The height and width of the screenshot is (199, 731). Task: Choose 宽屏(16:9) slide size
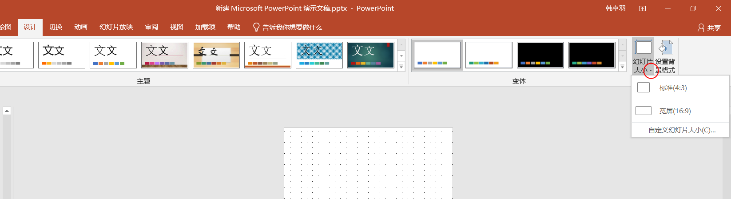pyautogui.click(x=680, y=111)
